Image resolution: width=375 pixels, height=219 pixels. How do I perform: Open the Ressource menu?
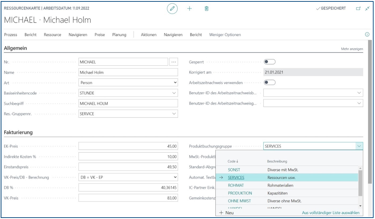[53, 35]
